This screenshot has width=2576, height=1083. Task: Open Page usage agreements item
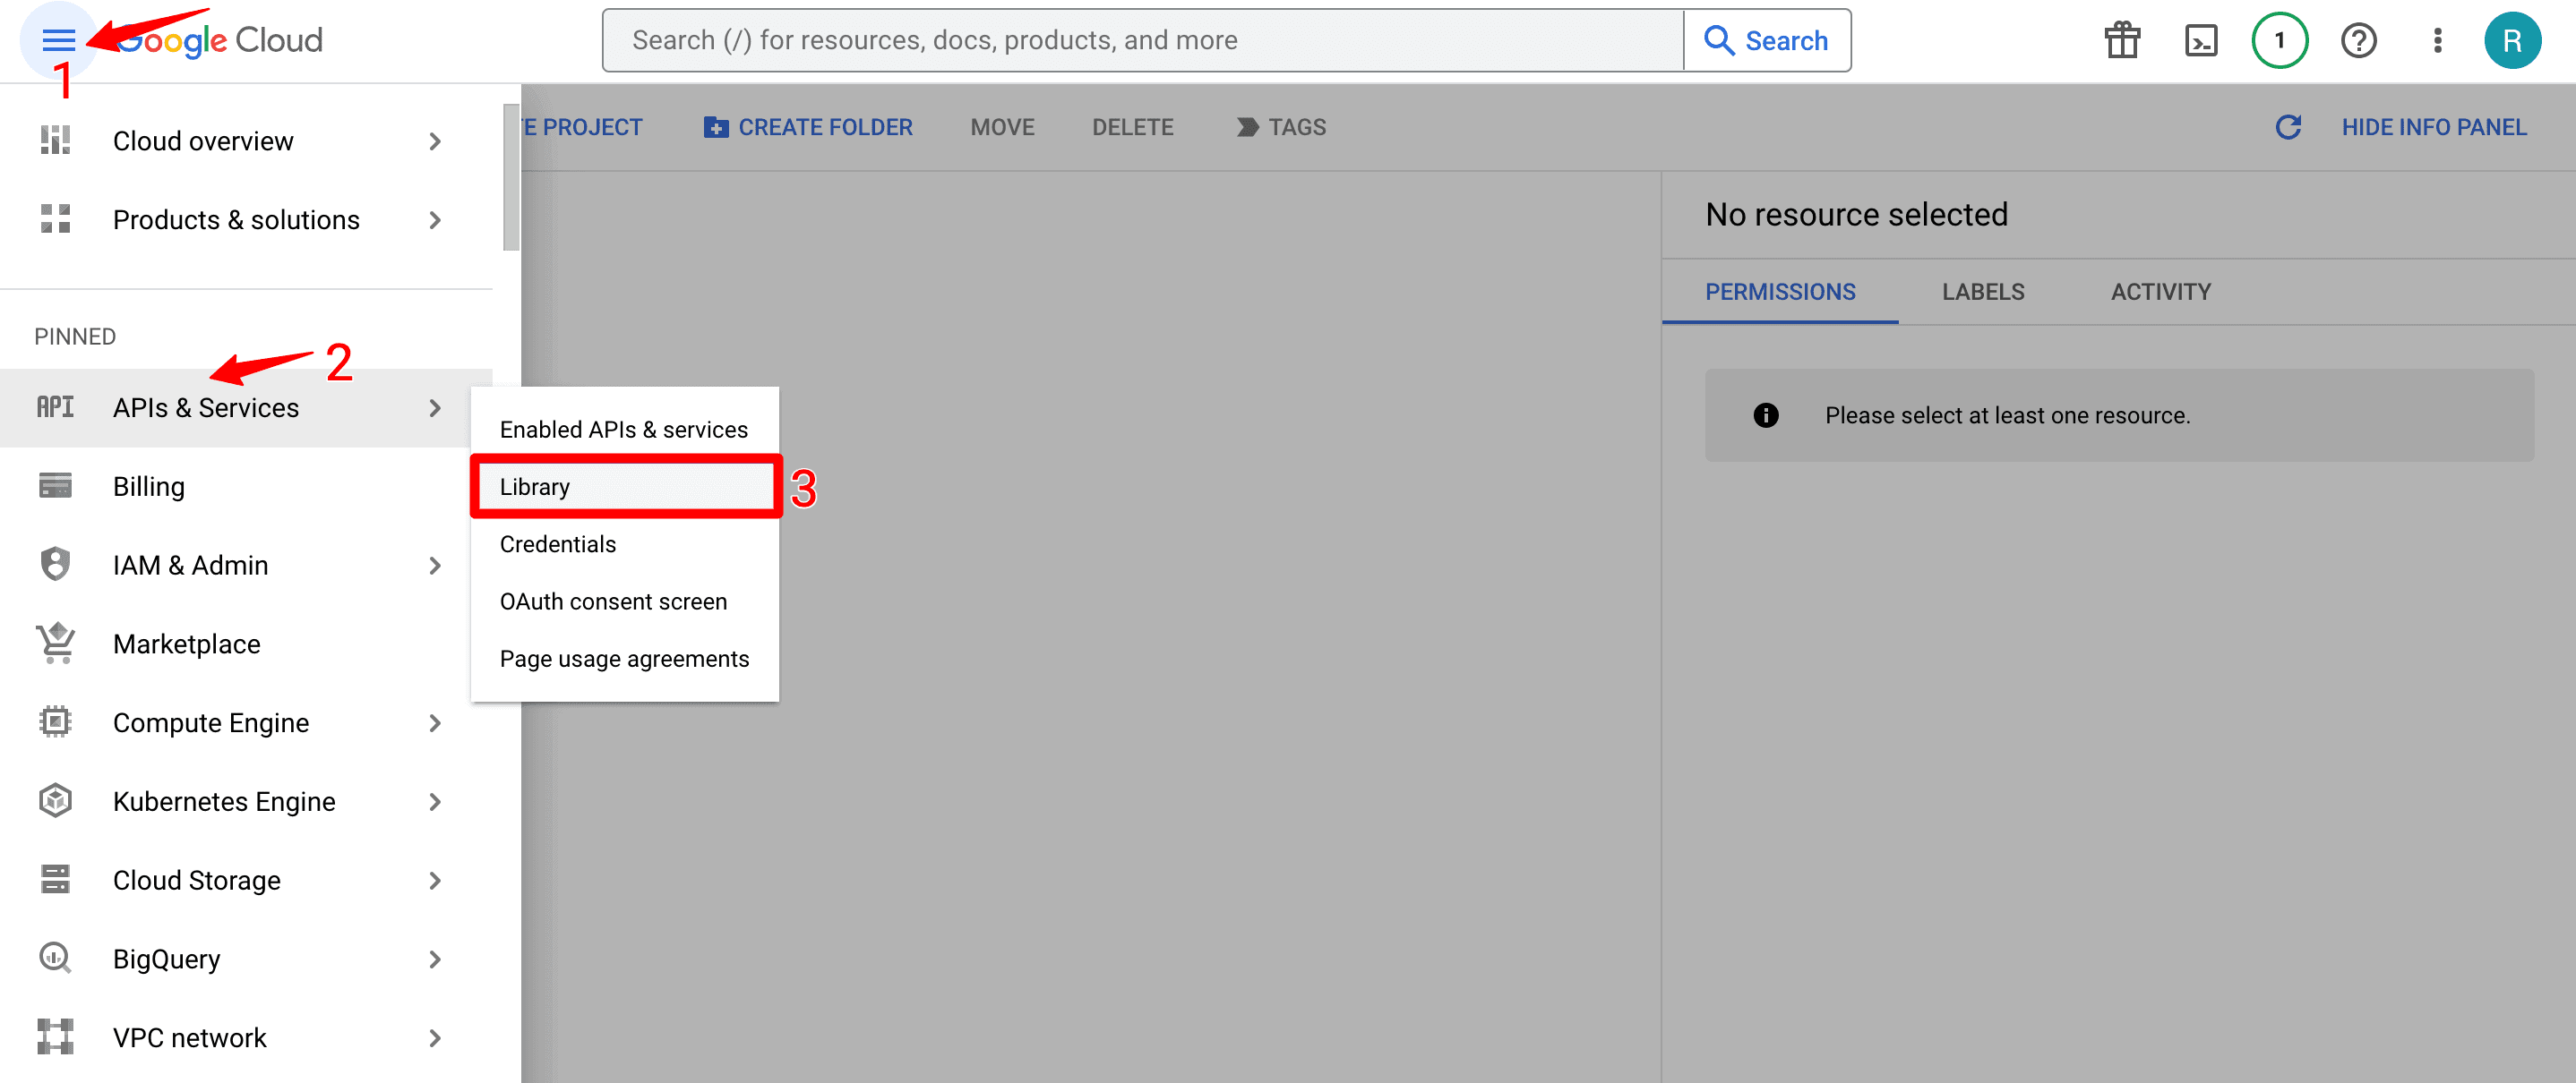pos(624,659)
